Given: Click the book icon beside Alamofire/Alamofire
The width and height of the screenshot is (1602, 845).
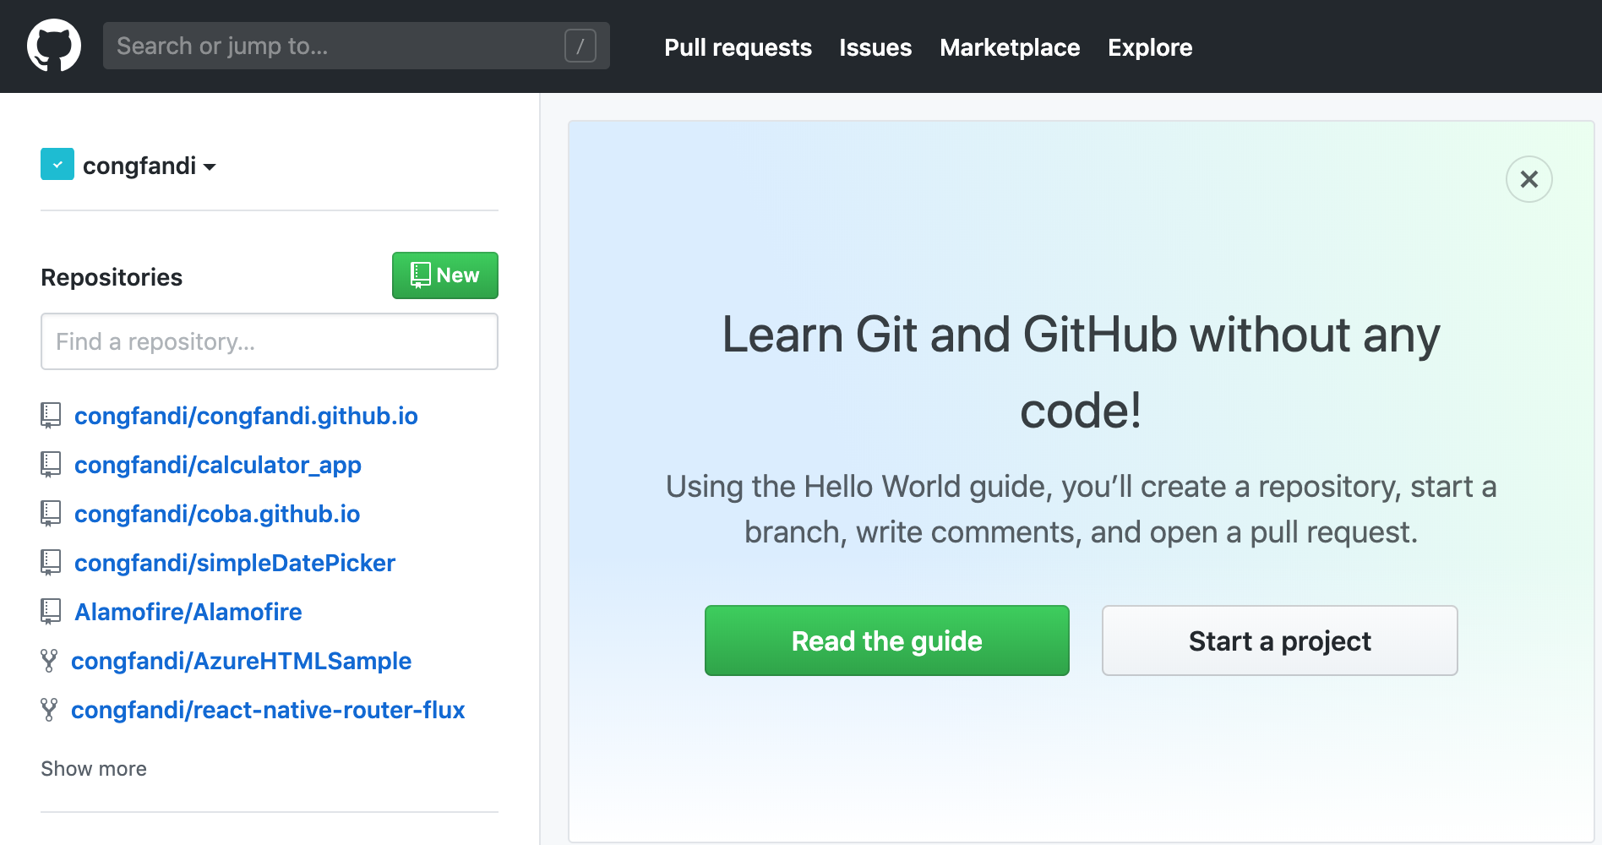Looking at the screenshot, I should pos(51,611).
